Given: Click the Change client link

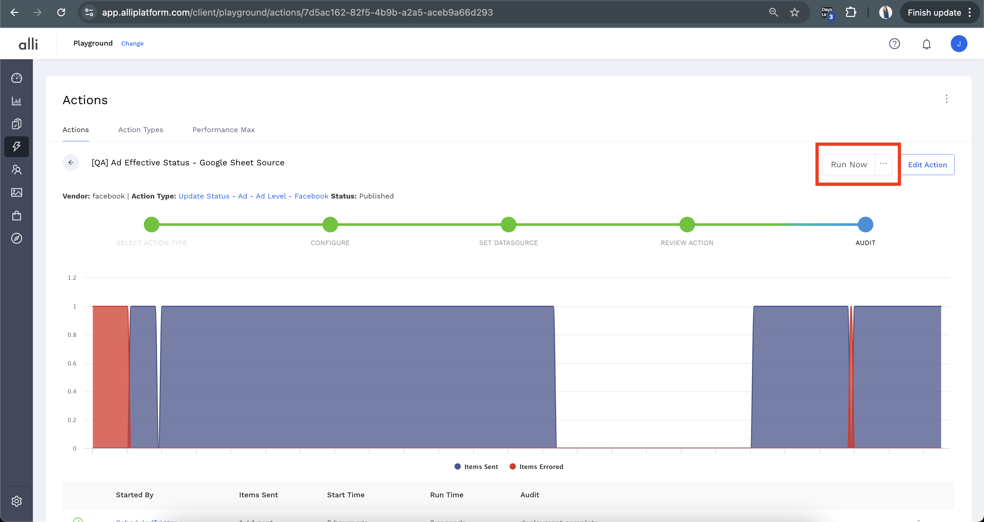Looking at the screenshot, I should (x=132, y=44).
